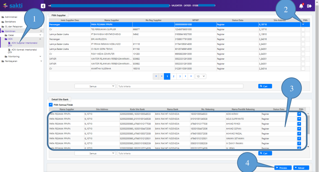
Task: Toggle the Pilih Semua/Tidak checkbox
Action: point(51,105)
